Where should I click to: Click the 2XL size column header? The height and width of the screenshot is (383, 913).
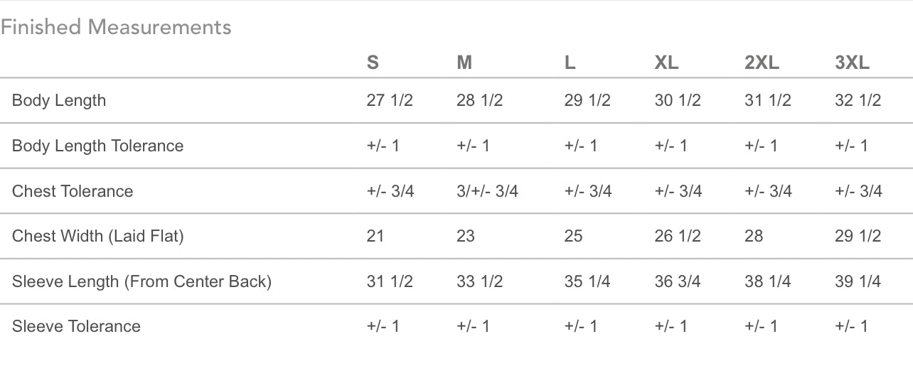pos(762,63)
